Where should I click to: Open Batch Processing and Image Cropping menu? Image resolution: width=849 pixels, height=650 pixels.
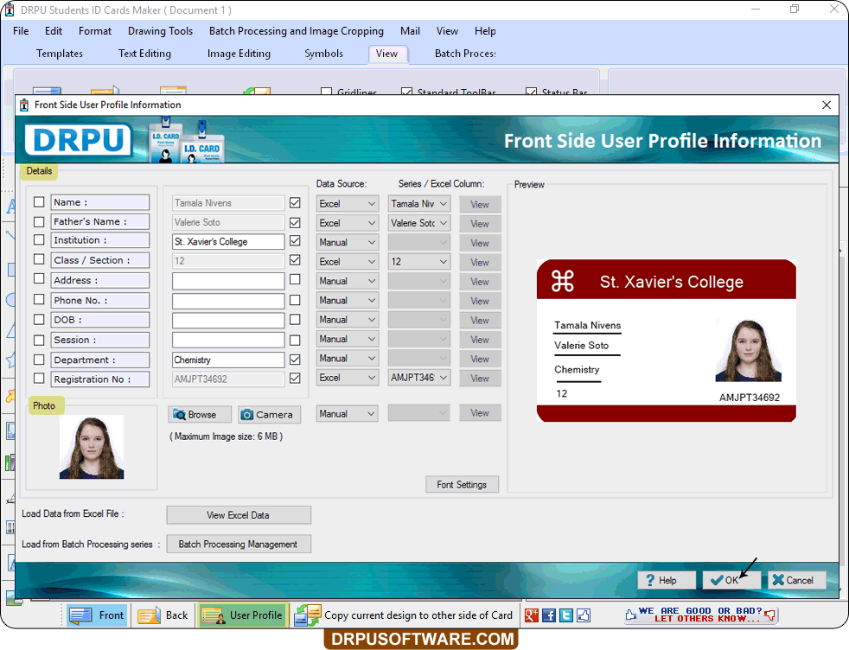click(x=297, y=31)
